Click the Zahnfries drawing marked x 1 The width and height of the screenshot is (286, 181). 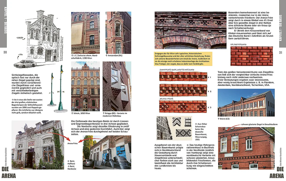(183, 76)
